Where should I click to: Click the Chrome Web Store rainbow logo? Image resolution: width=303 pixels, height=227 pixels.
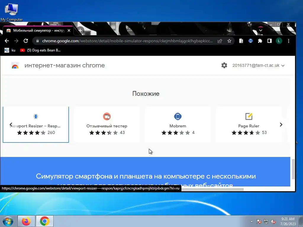click(x=15, y=65)
